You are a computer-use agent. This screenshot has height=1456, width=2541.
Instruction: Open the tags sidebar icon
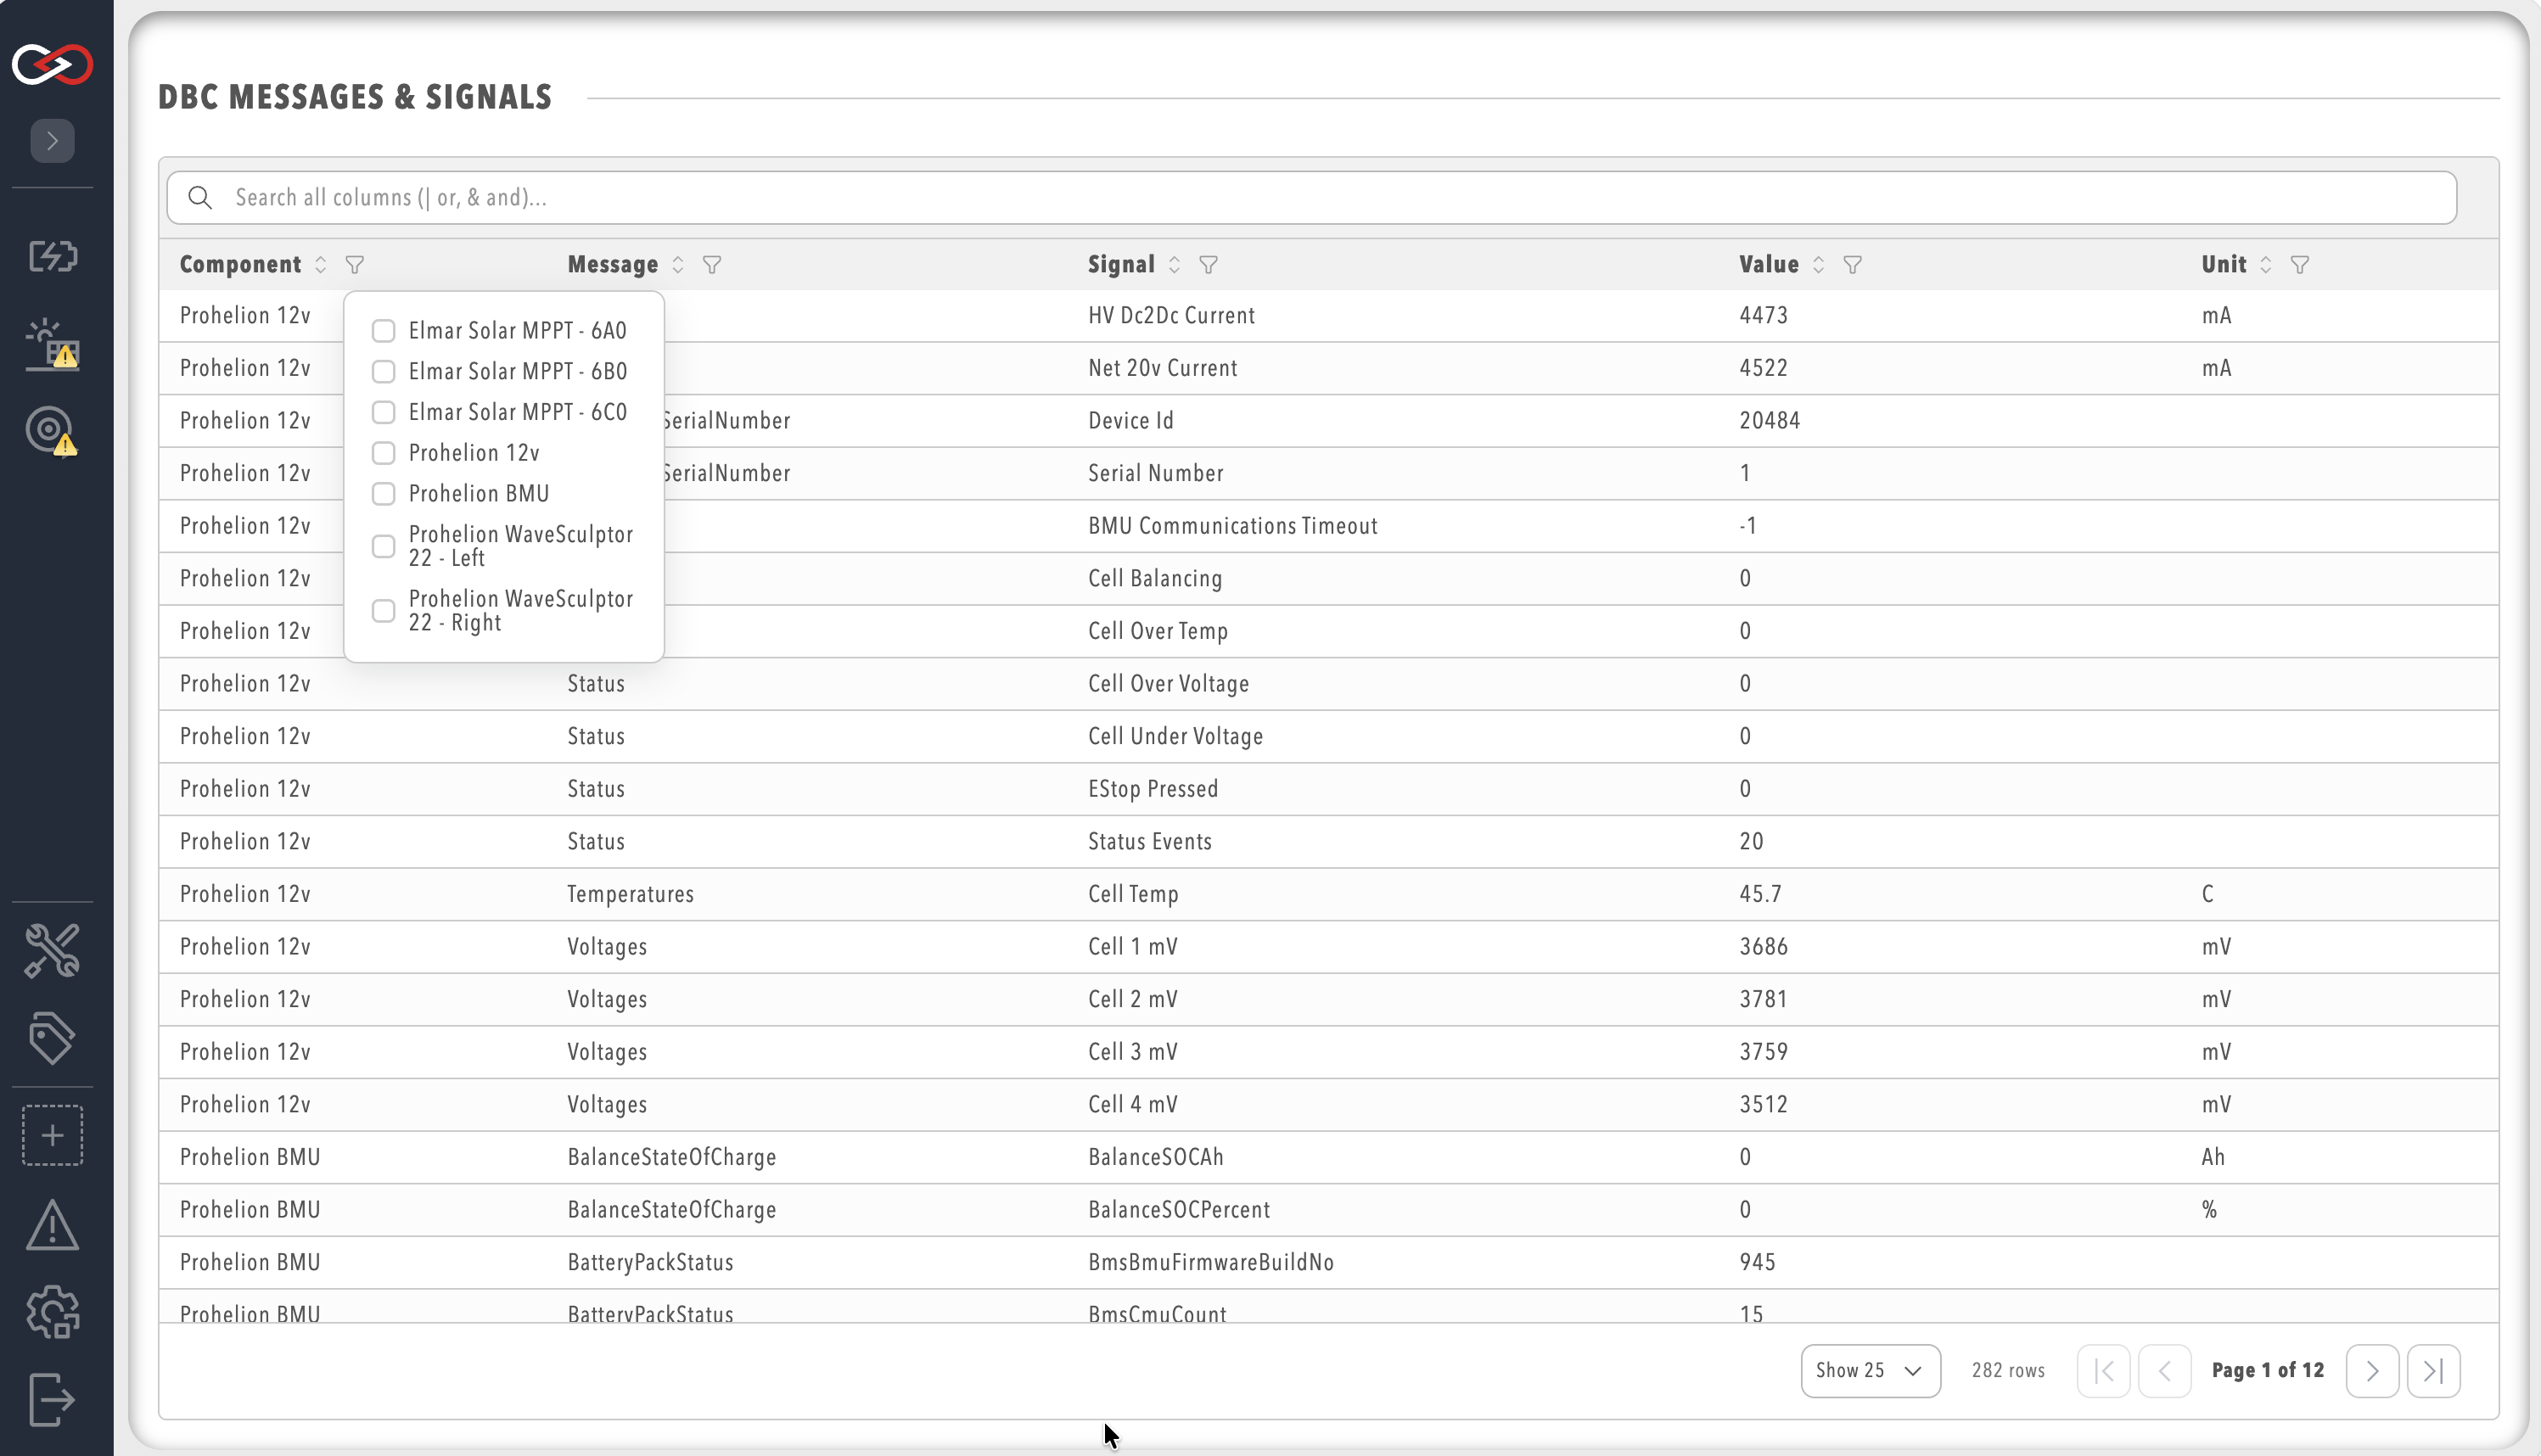coord(52,1038)
